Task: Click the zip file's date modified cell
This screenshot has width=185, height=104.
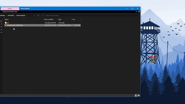Action: (50, 25)
